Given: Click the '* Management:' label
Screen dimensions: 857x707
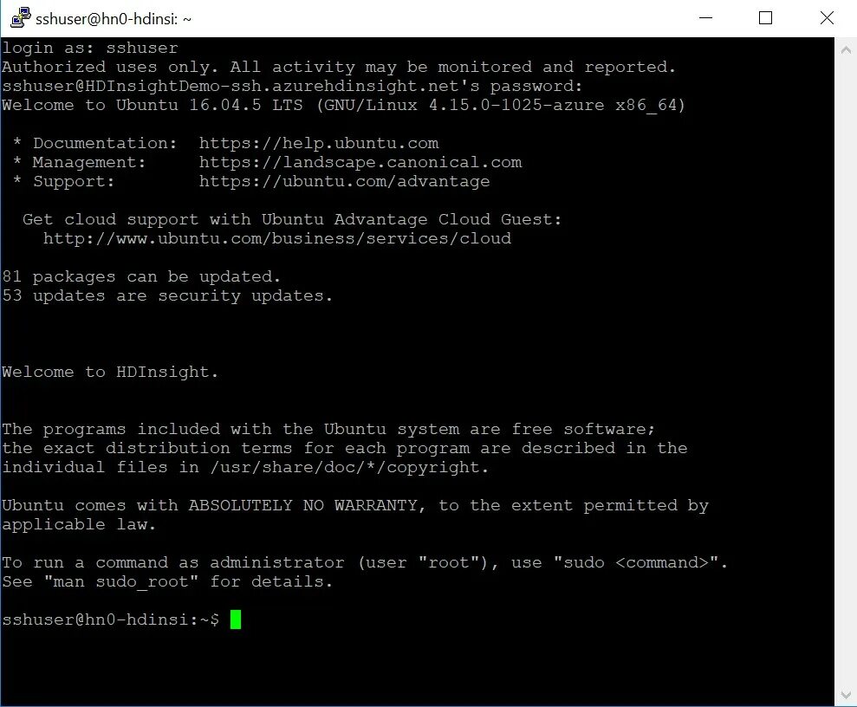Looking at the screenshot, I should pyautogui.click(x=80, y=162).
